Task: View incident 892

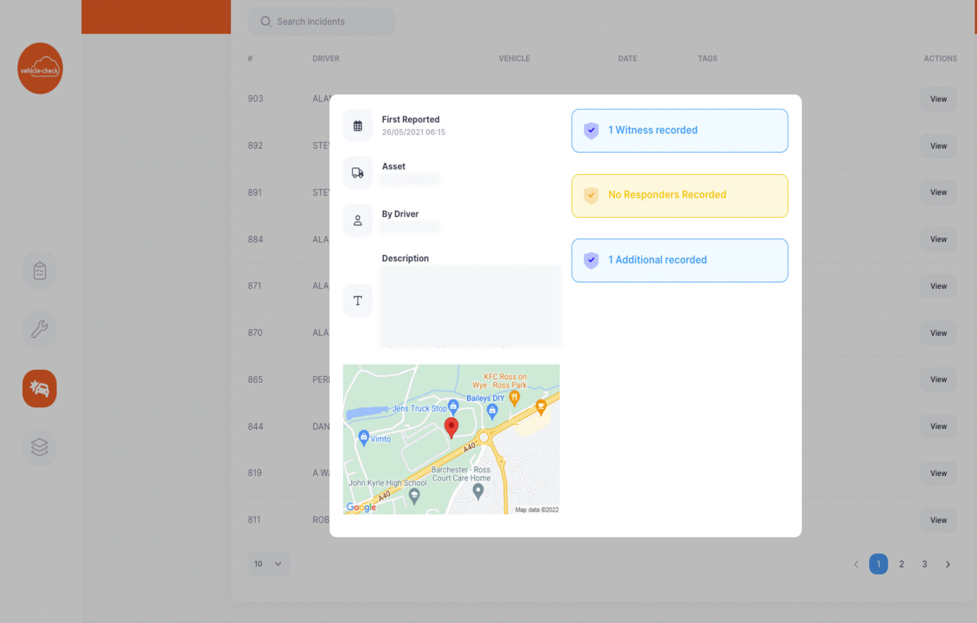Action: coord(938,146)
